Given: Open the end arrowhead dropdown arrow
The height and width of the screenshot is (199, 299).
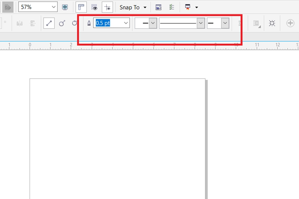Looking at the screenshot, I should pyautogui.click(x=225, y=23).
